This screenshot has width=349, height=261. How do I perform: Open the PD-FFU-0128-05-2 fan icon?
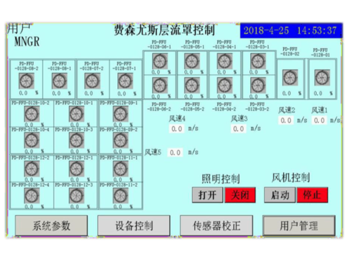click(x=192, y=86)
